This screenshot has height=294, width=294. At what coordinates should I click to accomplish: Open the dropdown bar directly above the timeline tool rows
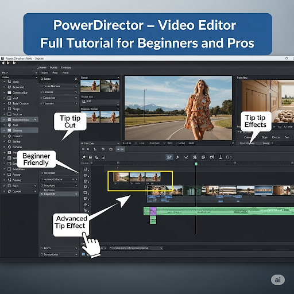point(100,144)
